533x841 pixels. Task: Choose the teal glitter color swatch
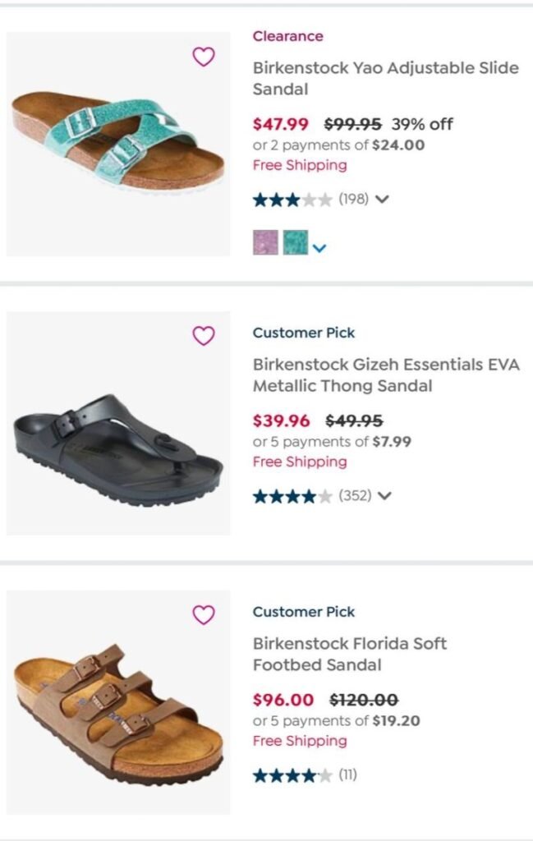click(x=295, y=242)
